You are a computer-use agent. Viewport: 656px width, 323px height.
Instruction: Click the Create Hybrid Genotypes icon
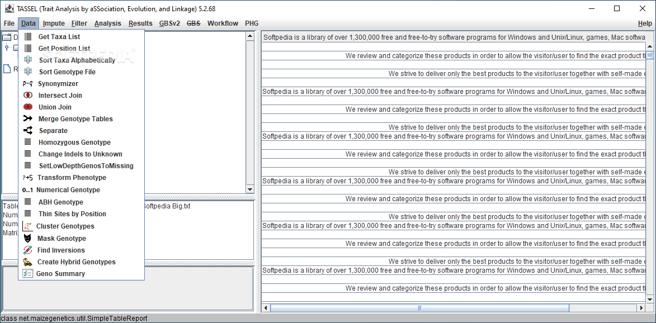(x=27, y=262)
